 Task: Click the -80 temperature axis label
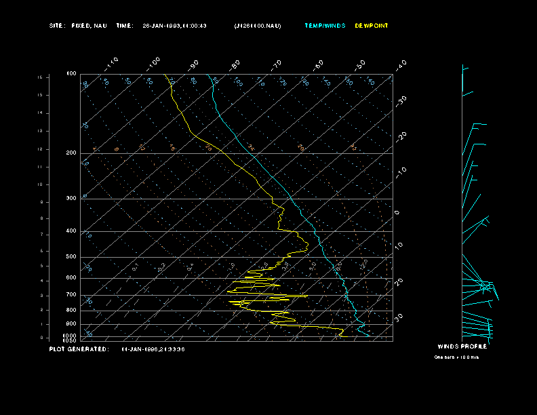click(x=235, y=64)
